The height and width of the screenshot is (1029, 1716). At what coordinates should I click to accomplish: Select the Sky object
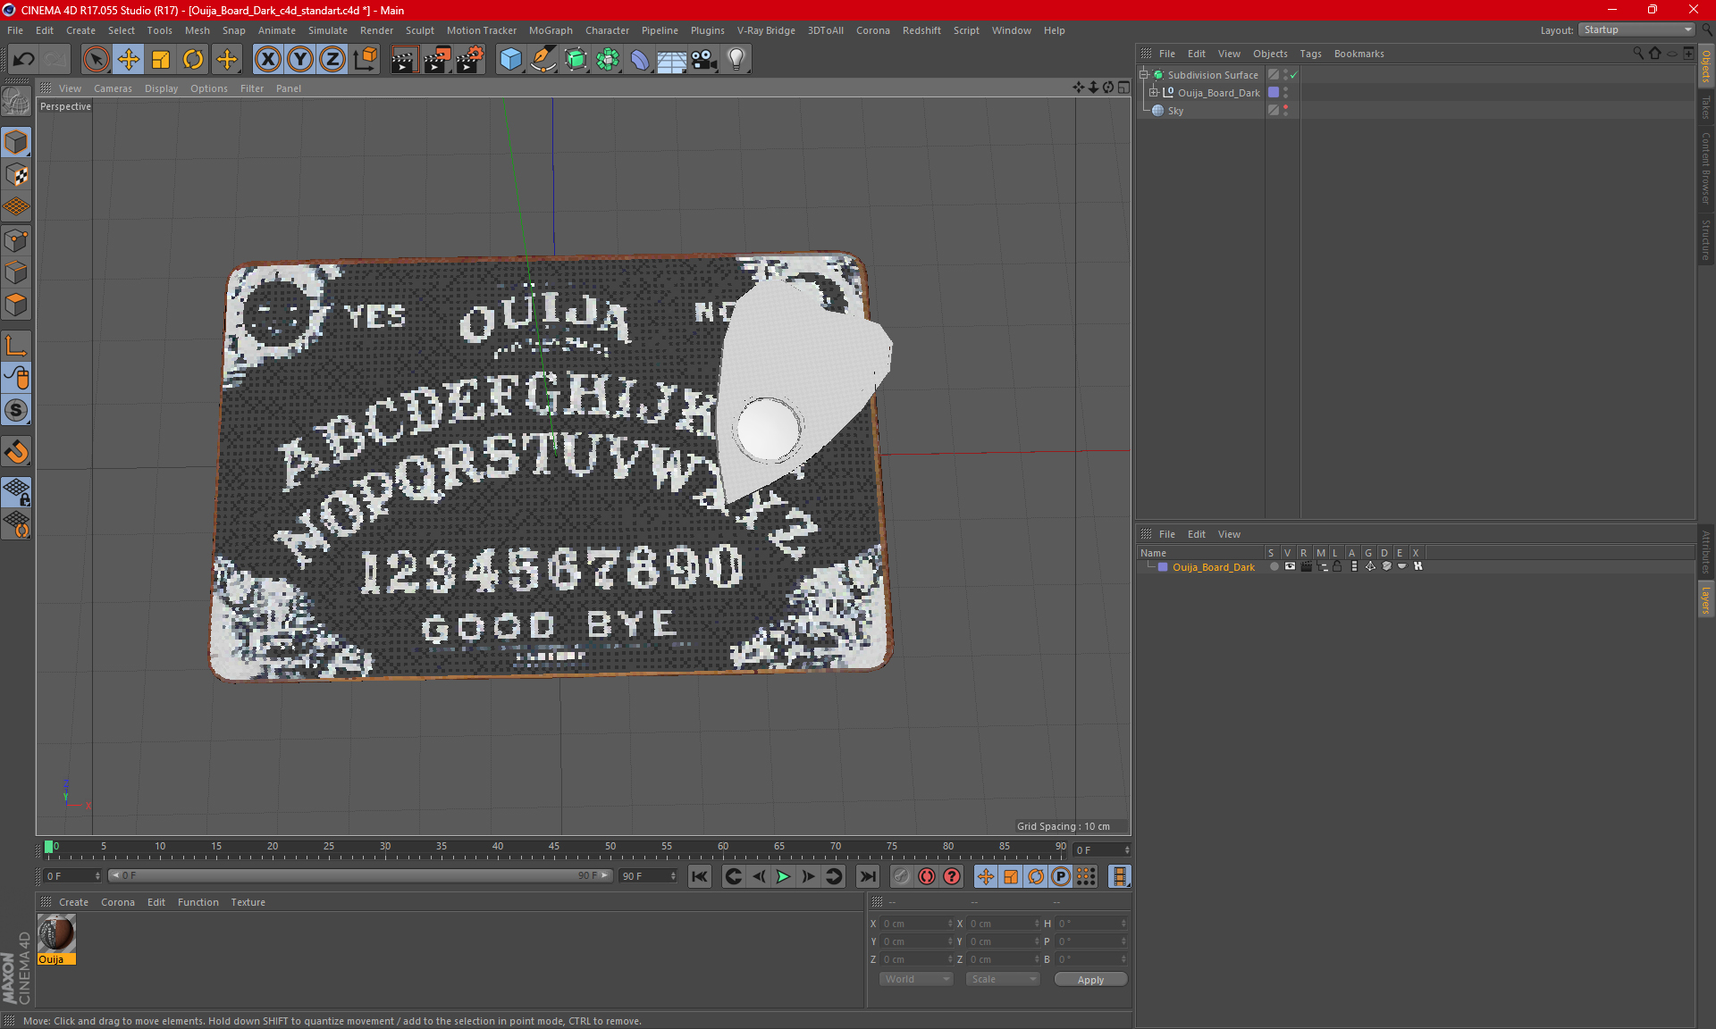(x=1175, y=111)
